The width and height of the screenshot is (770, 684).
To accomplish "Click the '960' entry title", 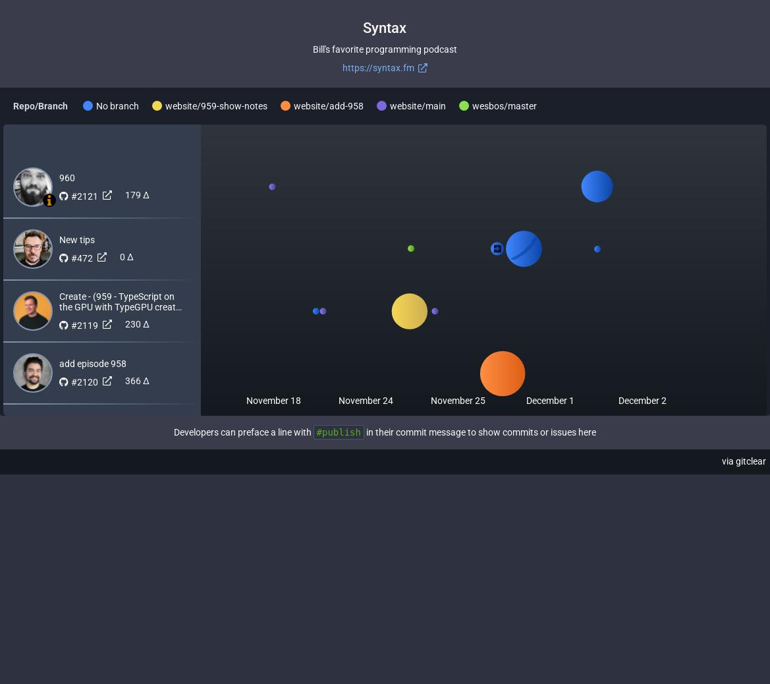I will [x=67, y=179].
